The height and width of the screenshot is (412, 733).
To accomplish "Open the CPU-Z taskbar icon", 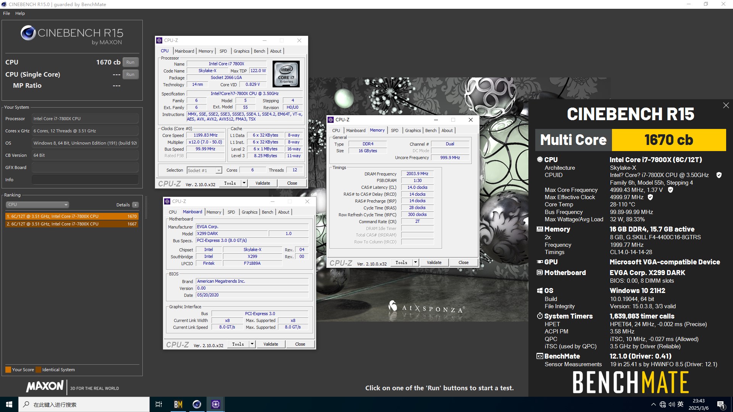I will click(215, 404).
